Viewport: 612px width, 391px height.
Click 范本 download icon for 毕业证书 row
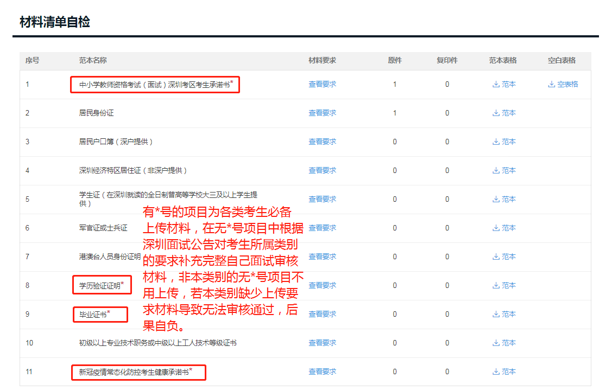(x=496, y=314)
